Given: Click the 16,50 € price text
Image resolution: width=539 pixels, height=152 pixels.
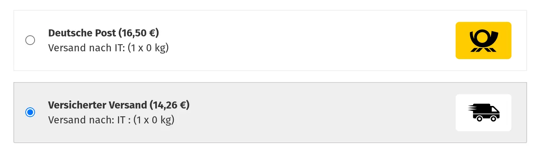Looking at the screenshot, I should [x=139, y=33].
